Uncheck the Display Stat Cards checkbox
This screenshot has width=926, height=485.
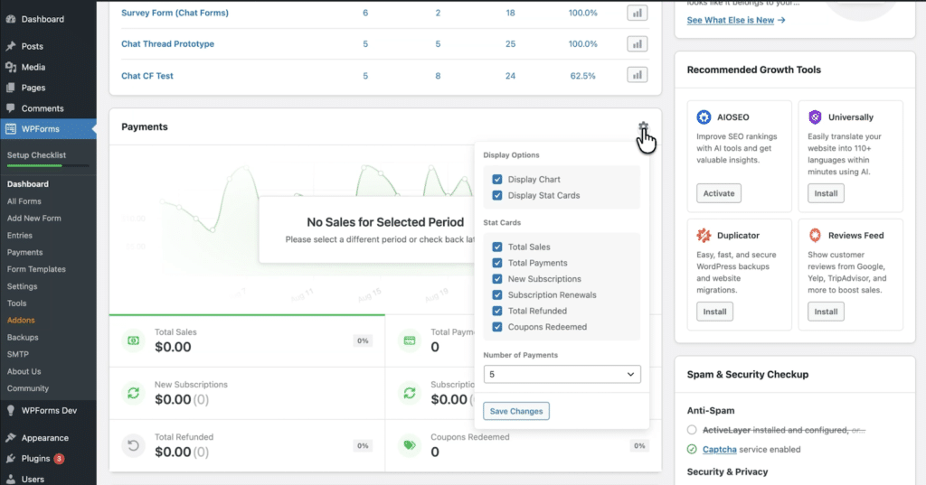[497, 195]
